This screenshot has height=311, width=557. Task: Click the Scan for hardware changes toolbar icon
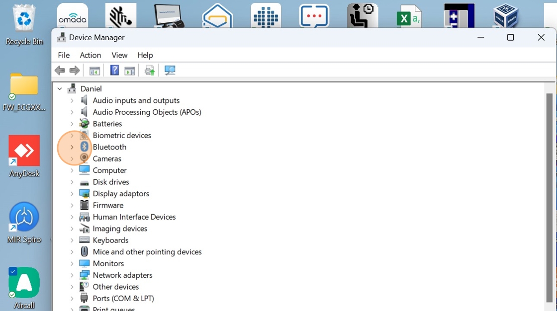[170, 70]
